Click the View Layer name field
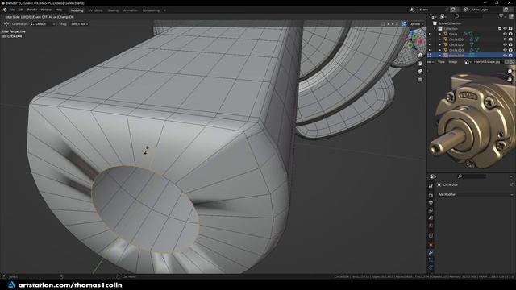 pos(486,10)
